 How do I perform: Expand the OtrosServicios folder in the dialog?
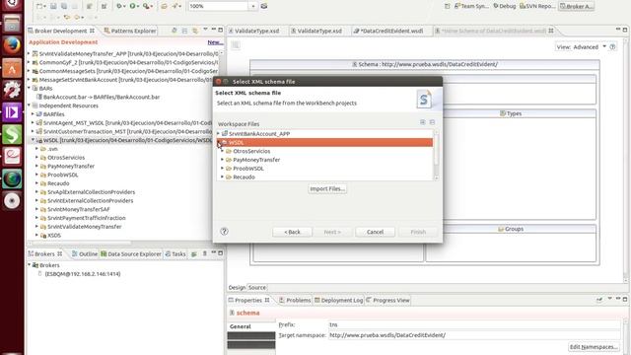click(x=222, y=151)
